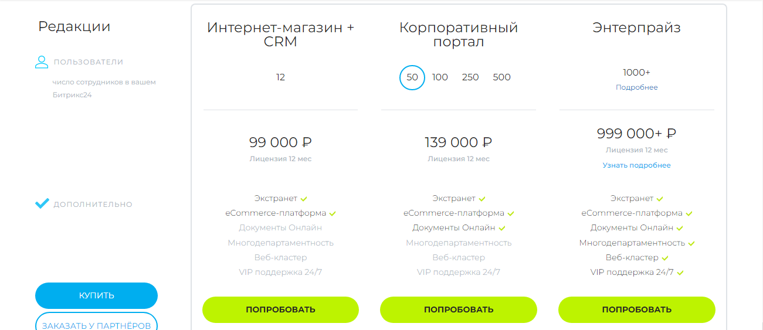Screen dimensions: 763x330
Task: Click green check beside Документы Онлайн in Корпоративный портал
Action: pos(502,228)
